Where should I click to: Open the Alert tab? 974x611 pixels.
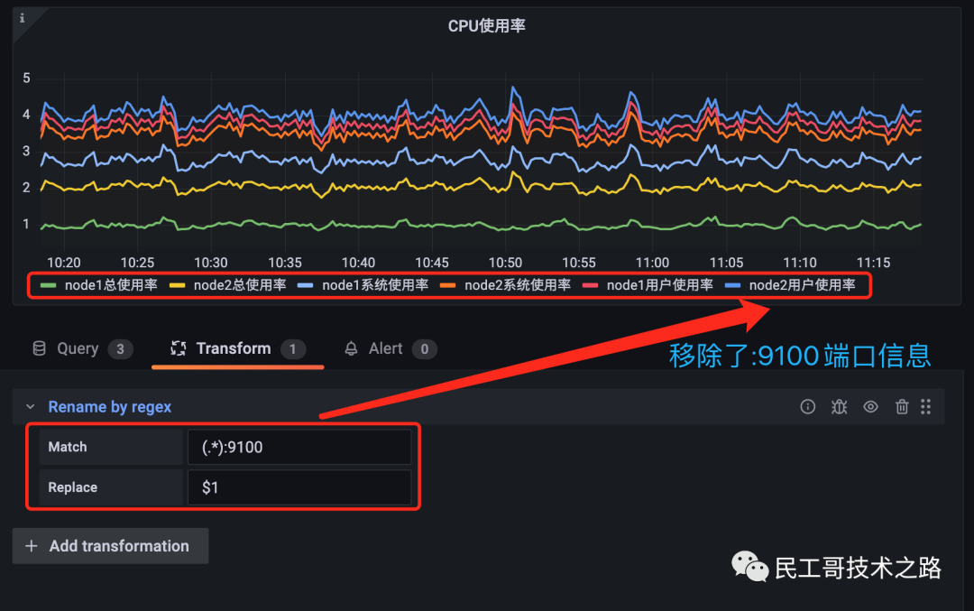(391, 348)
